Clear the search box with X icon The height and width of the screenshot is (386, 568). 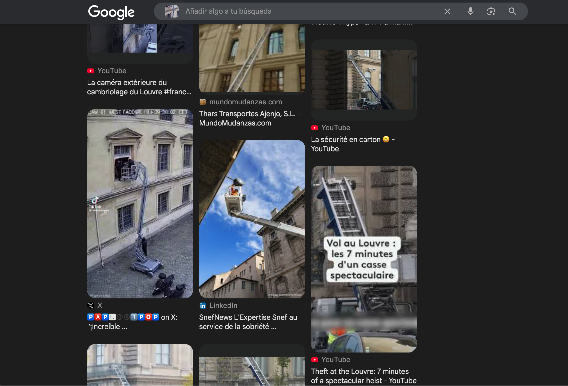pyautogui.click(x=447, y=11)
